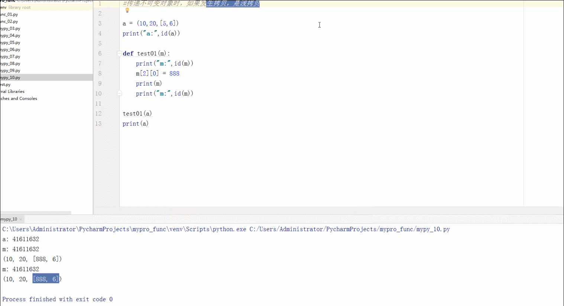Image resolution: width=564 pixels, height=306 pixels.
Task: Open nypy_06.py file
Action: (x=10, y=50)
